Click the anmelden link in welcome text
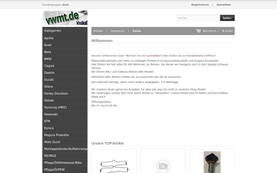The height and width of the screenshot is (173, 277). click(154, 56)
